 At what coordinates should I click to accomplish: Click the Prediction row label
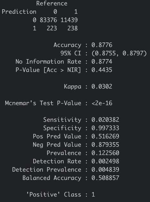(19, 12)
